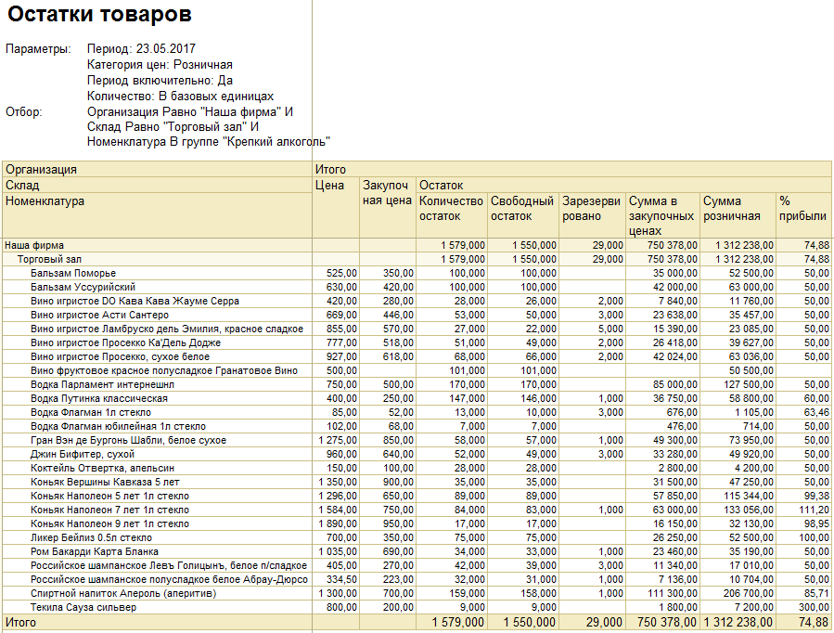Select the "Номенклатура" column header

[158, 215]
